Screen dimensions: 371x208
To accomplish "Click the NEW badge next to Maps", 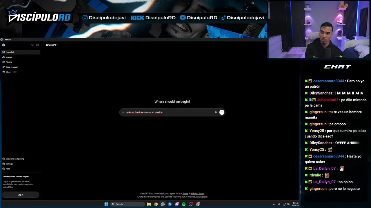I will [14, 72].
